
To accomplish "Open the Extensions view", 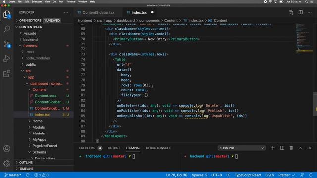I will pyautogui.click(x=7, y=74).
